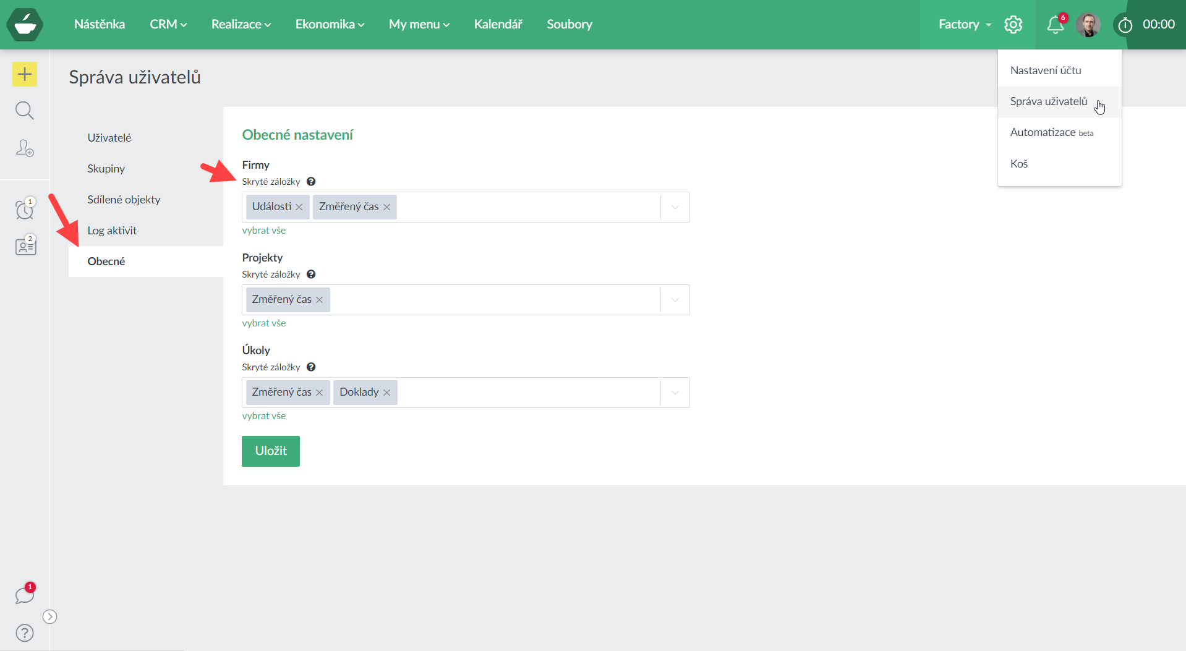
Task: Remove the Doklady tag from Úkoly
Action: pos(386,393)
